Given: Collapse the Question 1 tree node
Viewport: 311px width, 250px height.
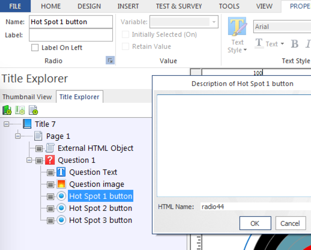Looking at the screenshot, I should tap(29, 160).
